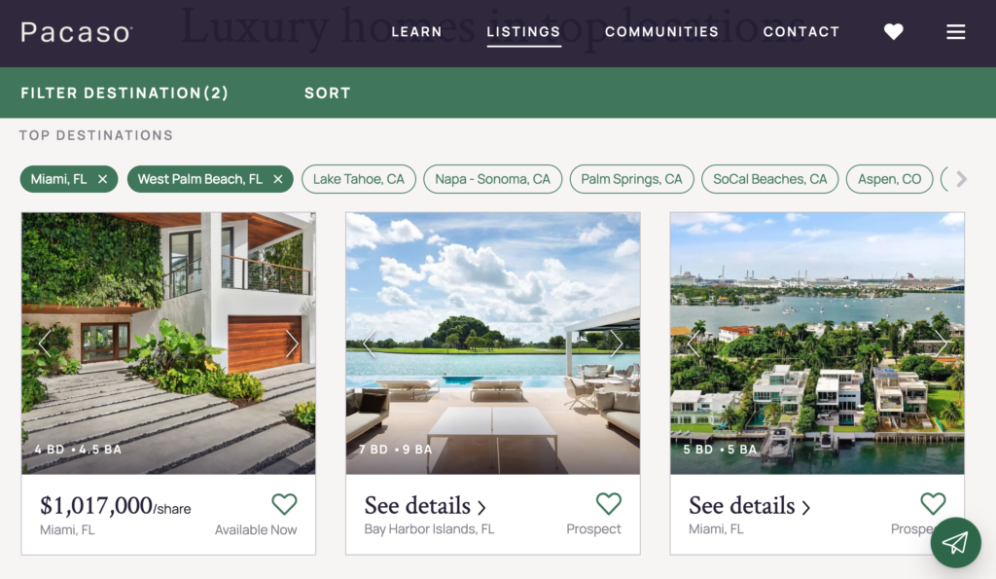The height and width of the screenshot is (579, 996).
Task: Show previous photo of Bay Harbor Islands home
Action: 369,344
